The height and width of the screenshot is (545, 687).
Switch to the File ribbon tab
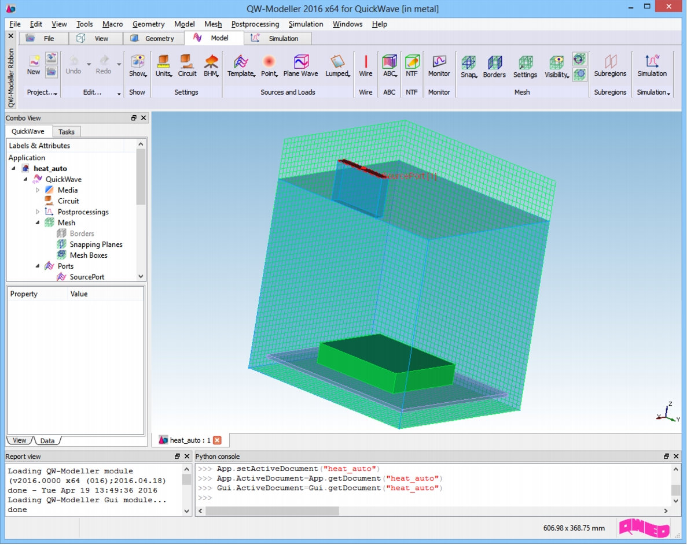(43, 39)
